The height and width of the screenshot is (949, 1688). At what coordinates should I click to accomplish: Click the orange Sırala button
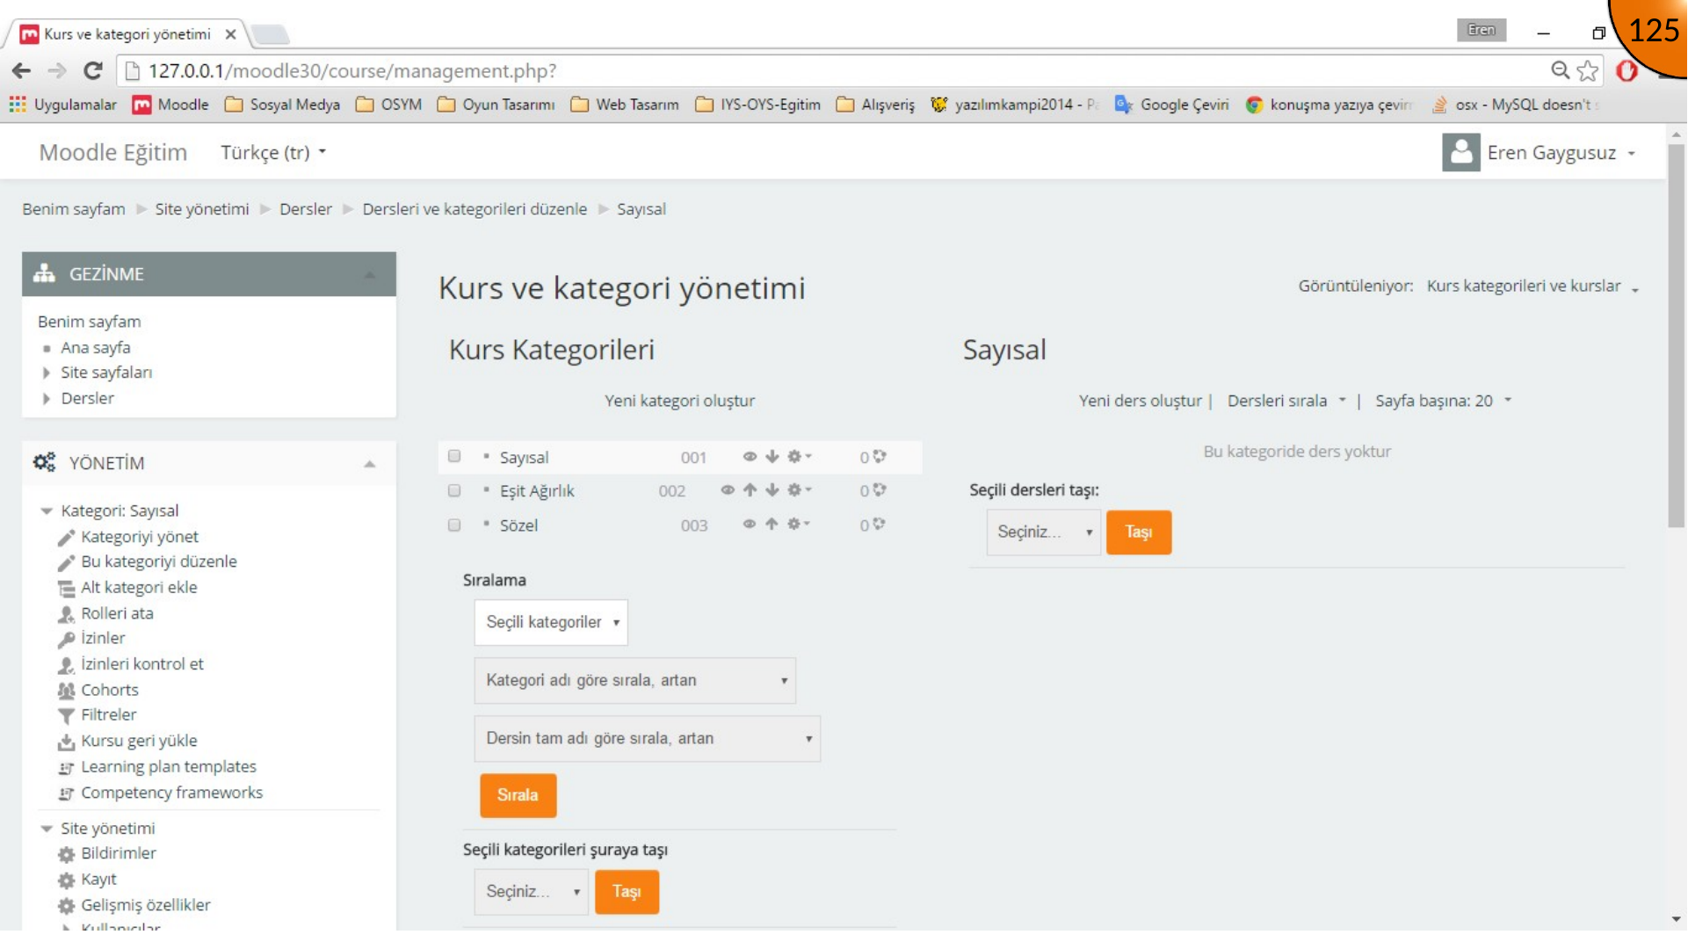[518, 795]
